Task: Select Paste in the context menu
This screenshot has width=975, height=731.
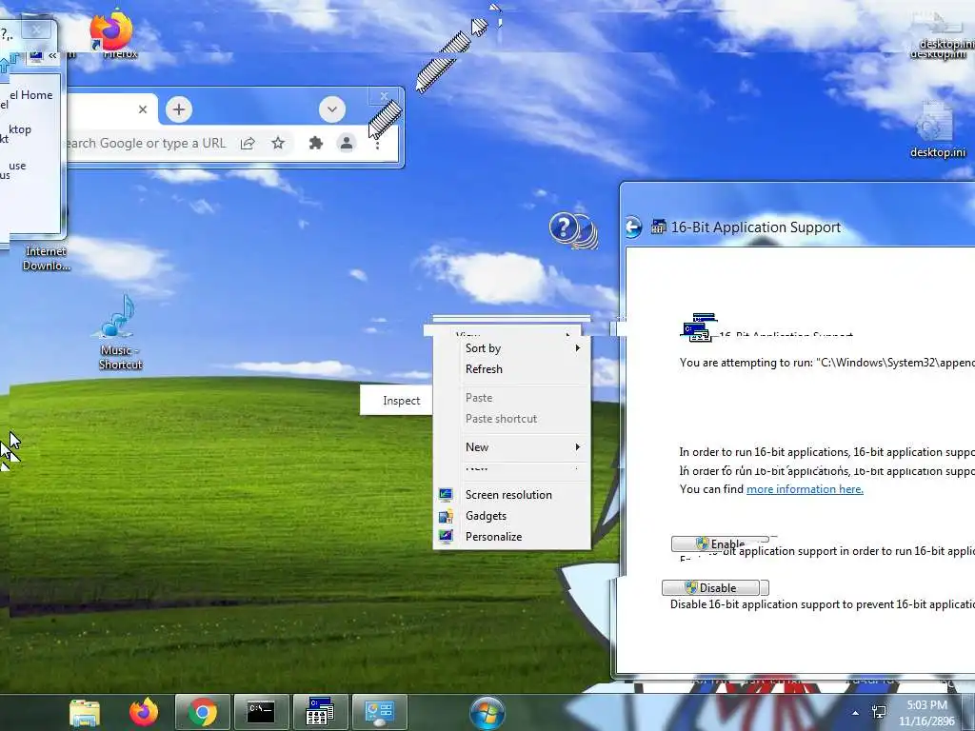Action: (511, 398)
